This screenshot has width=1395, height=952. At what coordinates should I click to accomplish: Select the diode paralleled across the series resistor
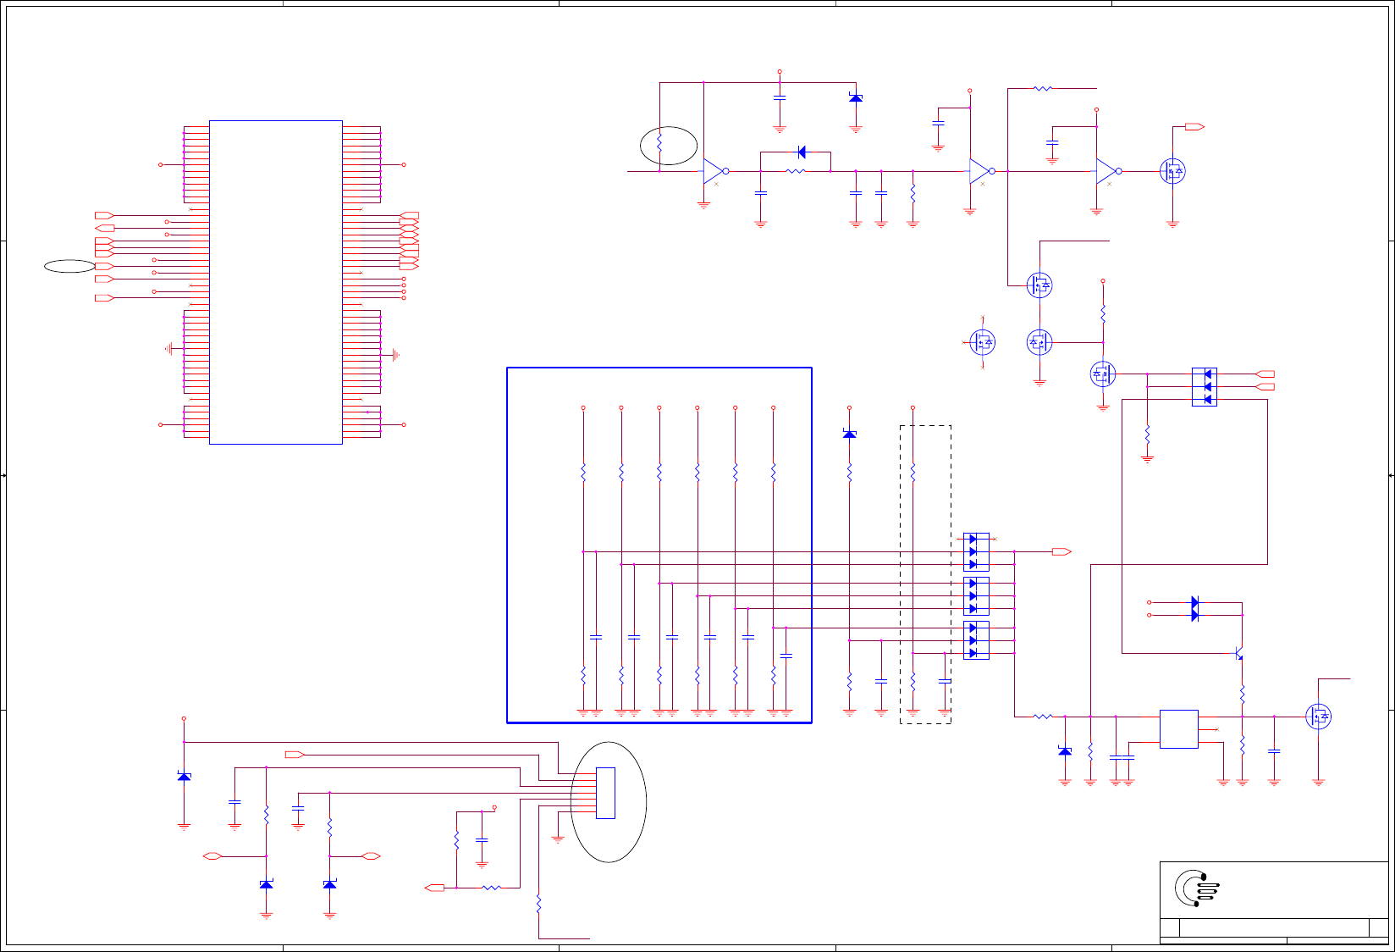pos(802,152)
